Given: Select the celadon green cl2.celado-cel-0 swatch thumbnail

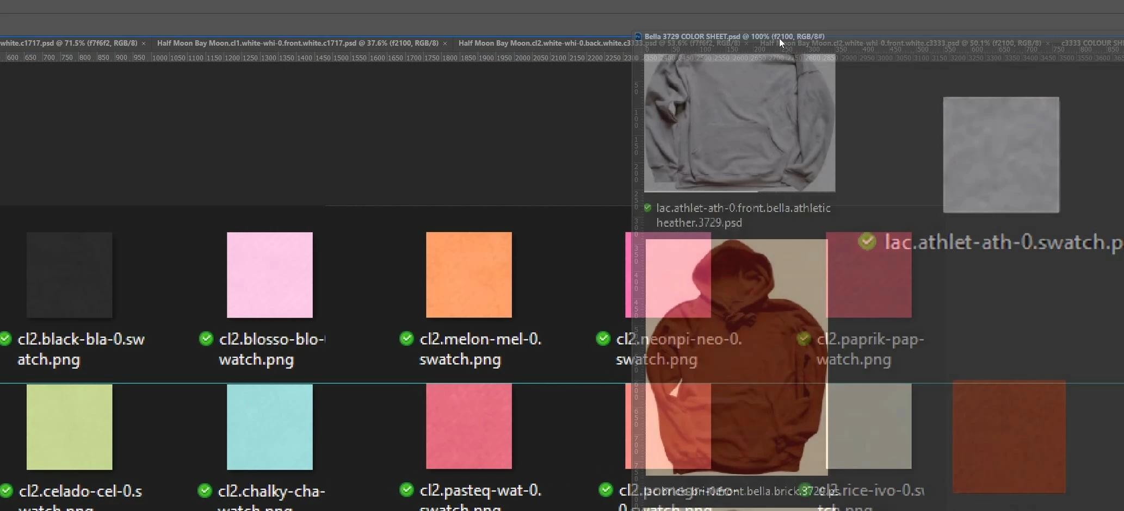Looking at the screenshot, I should (70, 427).
